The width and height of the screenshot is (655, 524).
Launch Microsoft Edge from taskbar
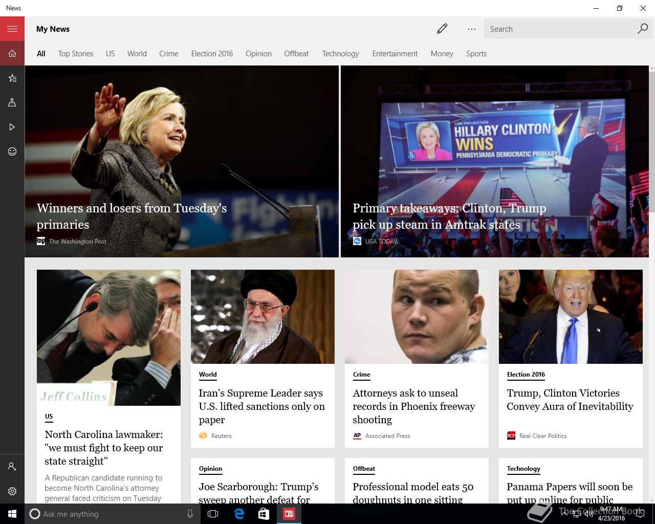239,514
